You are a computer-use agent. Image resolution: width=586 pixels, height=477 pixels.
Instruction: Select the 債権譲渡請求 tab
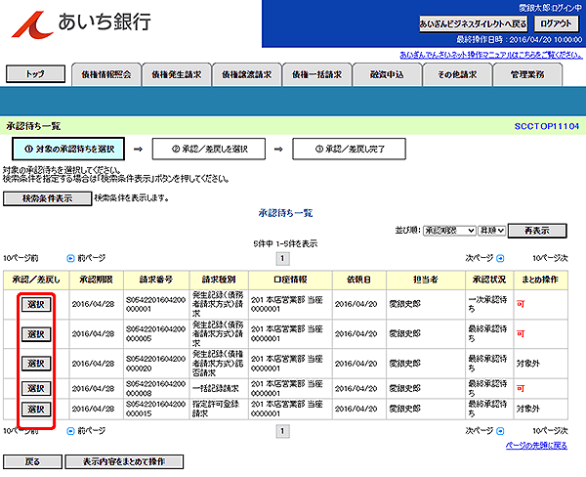[247, 75]
